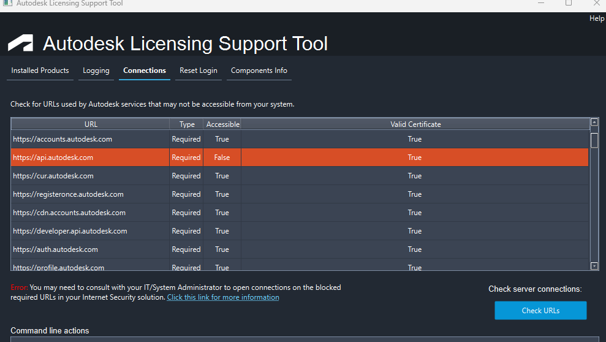Viewport: 606px width, 342px height.
Task: Select the https://developer.api.autodesk.com row
Action: [x=300, y=230]
